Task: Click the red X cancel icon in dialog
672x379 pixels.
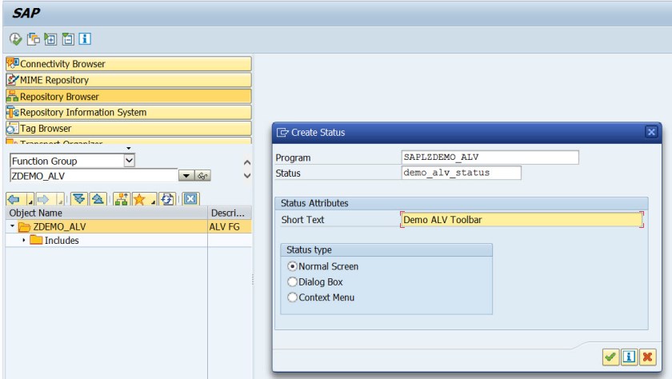Action: point(645,354)
